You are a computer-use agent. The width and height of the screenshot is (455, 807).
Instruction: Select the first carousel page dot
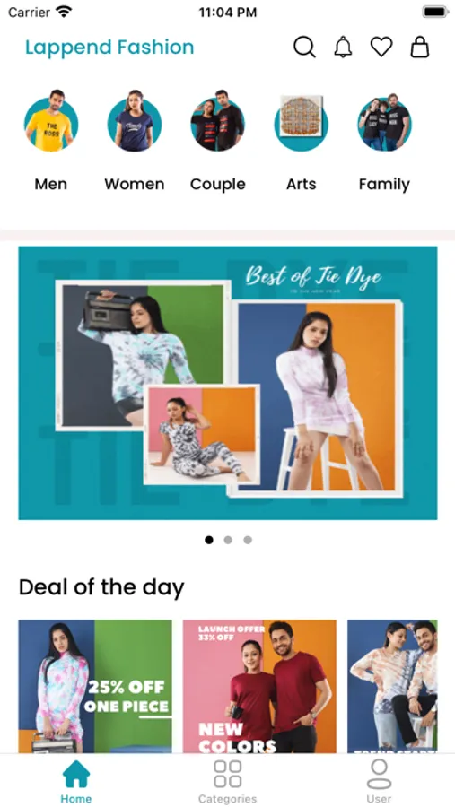click(x=209, y=540)
